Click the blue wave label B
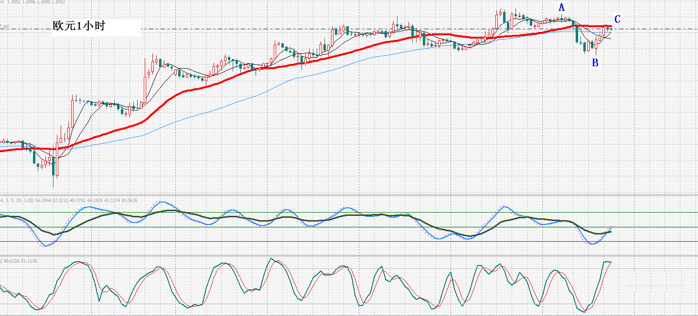This screenshot has height=316, width=698. pos(595,62)
